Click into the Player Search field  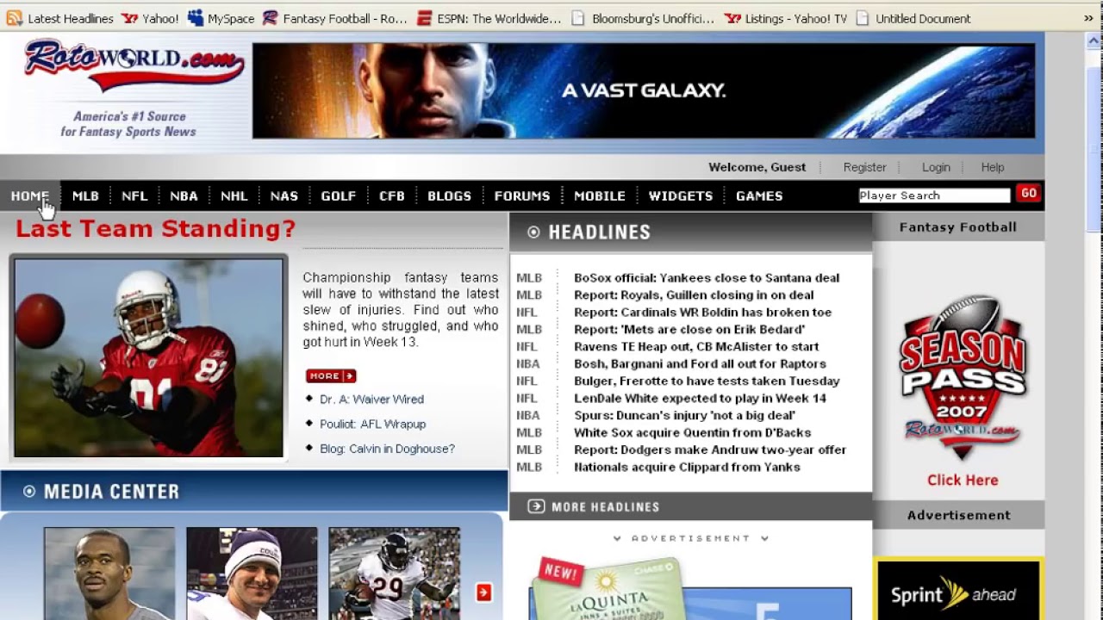pos(934,195)
